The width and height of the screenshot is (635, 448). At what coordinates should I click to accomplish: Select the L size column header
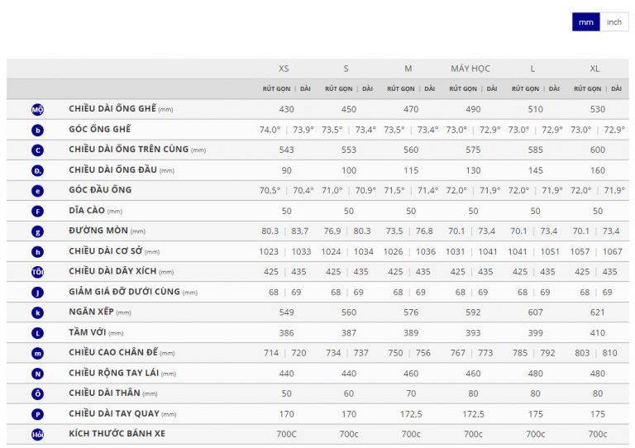click(532, 69)
